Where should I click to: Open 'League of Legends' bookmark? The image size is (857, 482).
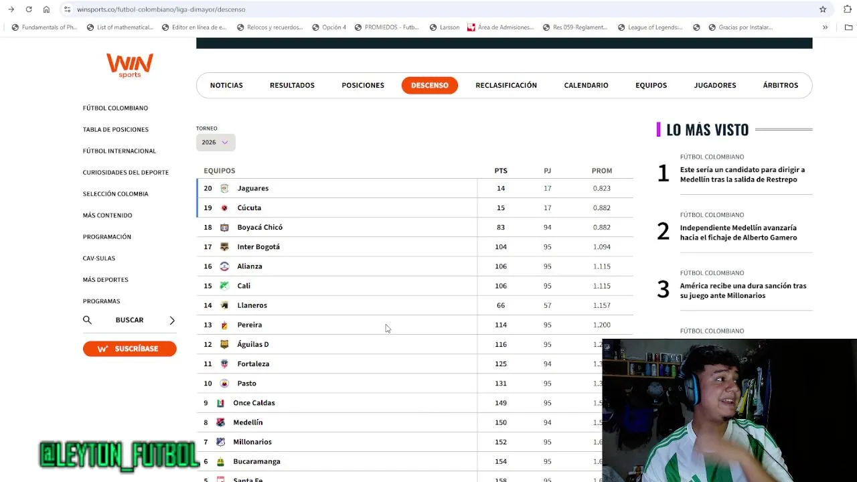click(650, 27)
